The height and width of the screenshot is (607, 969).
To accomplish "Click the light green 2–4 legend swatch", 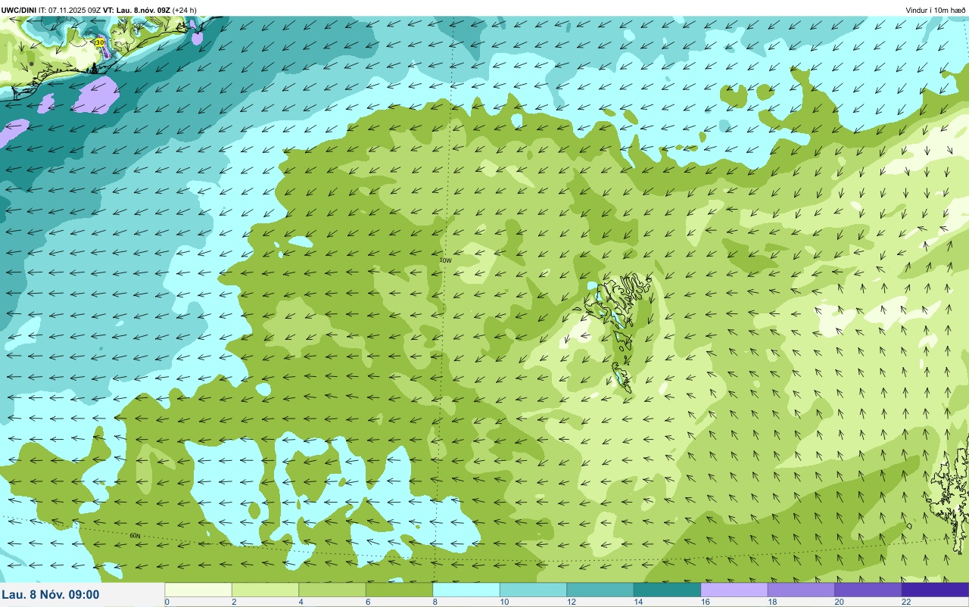I will point(265,590).
